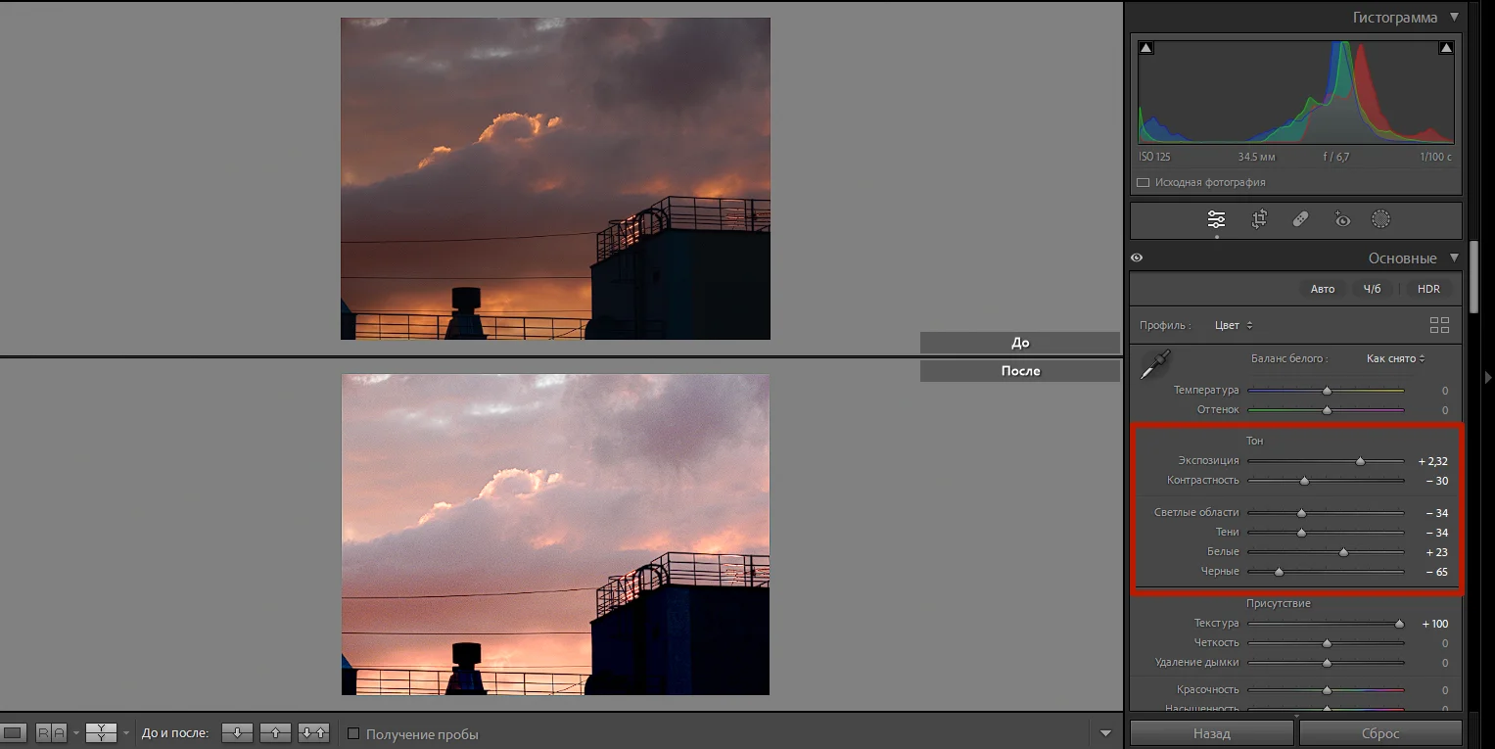Toggle shadow clipping indicator in histogram
This screenshot has height=749, width=1495.
[x=1146, y=47]
